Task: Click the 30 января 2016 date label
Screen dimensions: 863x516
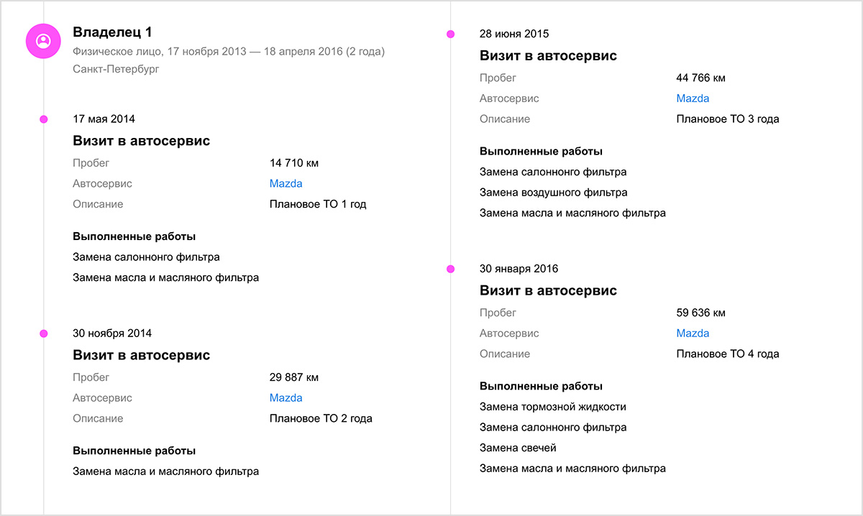Action: (519, 269)
